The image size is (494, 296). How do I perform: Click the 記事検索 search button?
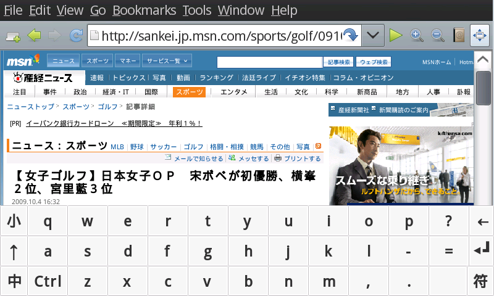tap(339, 62)
